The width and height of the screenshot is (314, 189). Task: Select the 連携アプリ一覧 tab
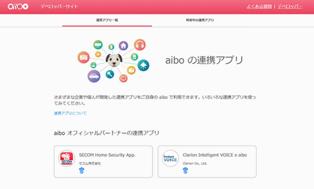point(107,20)
